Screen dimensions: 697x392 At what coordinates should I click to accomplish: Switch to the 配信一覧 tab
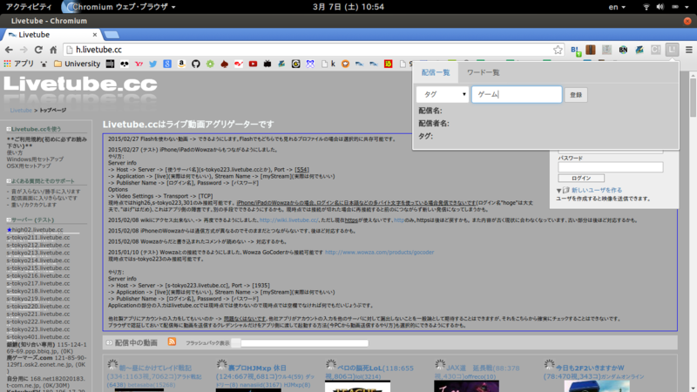point(435,72)
